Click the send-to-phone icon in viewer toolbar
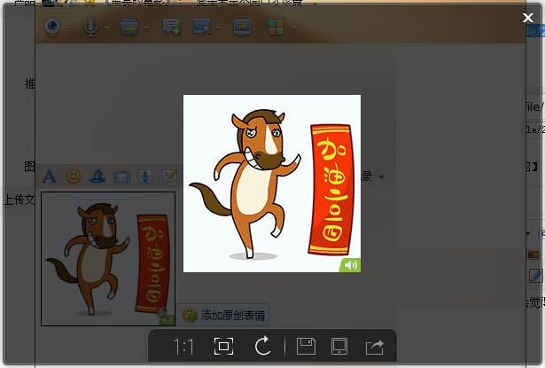 pos(339,347)
